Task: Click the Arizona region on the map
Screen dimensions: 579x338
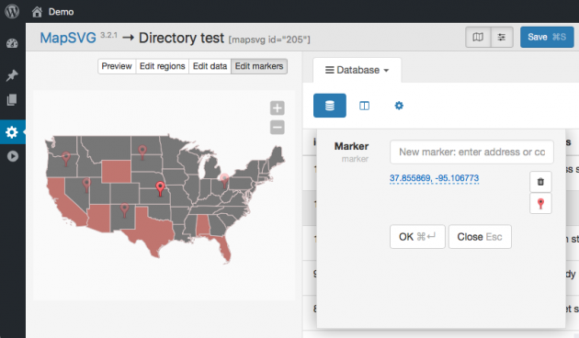Action: 99,218
